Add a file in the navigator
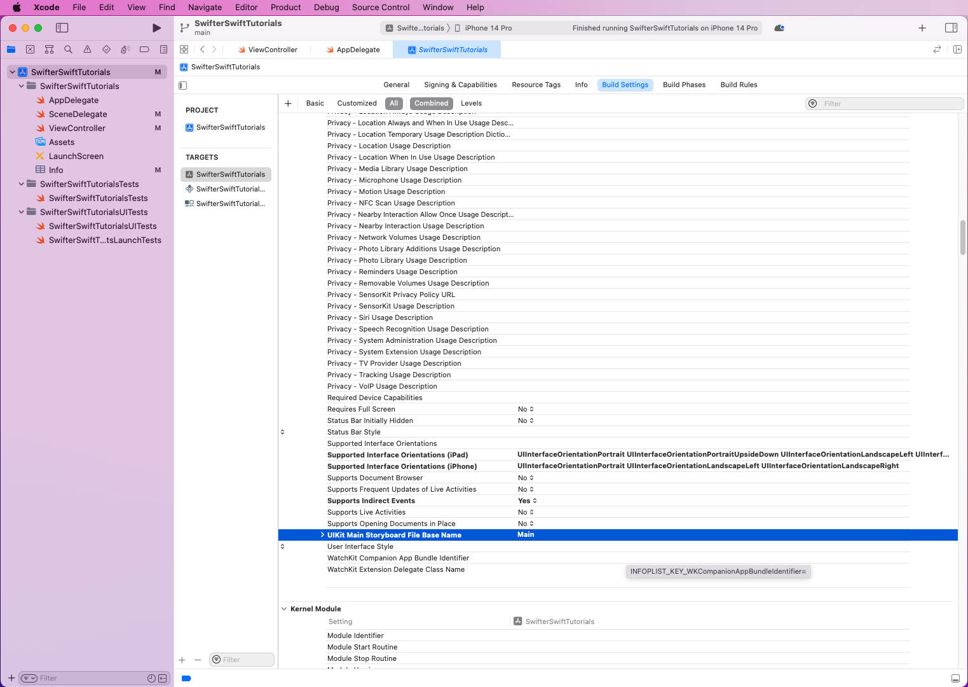Viewport: 968px width, 687px height. 11,678
